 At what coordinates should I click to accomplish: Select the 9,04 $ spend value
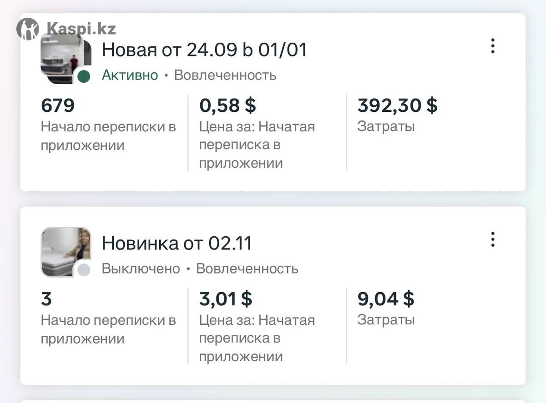pos(386,299)
